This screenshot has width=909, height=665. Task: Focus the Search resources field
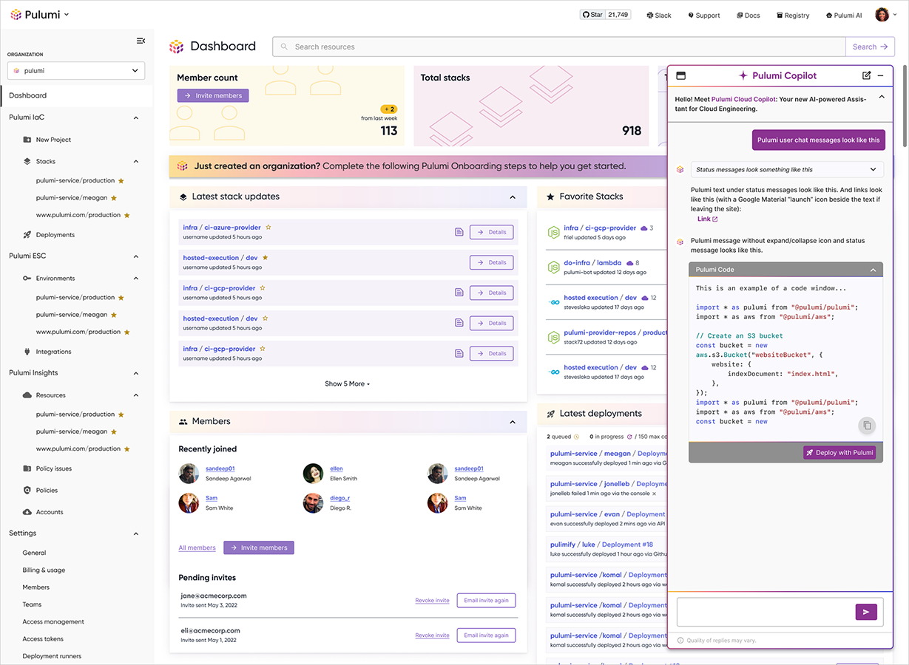[559, 47]
